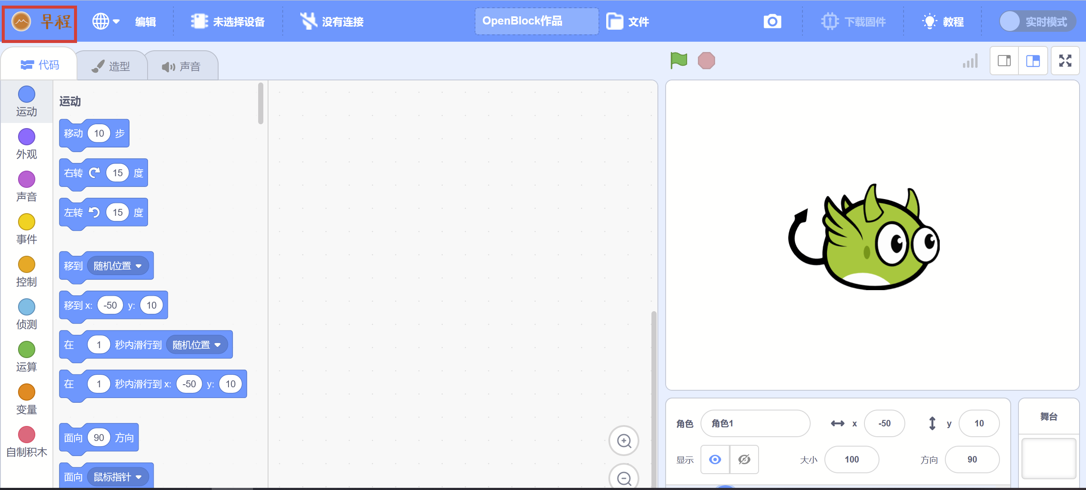
Task: Click the camera screenshot icon in the toolbar
Action: point(771,21)
